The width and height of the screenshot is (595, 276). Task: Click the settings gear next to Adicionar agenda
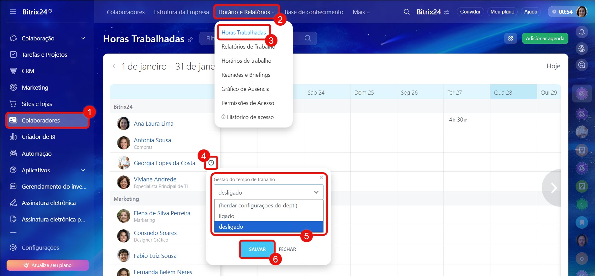point(510,39)
